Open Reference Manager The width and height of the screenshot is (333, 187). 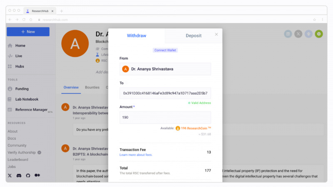click(31, 110)
